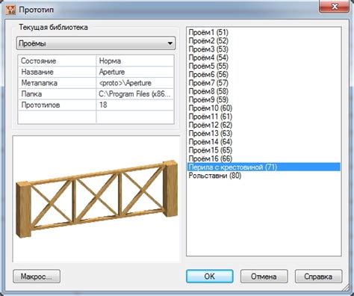The height and width of the screenshot is (296, 354).
Task: Select Проём13 (63) in the list
Action: click(211, 133)
